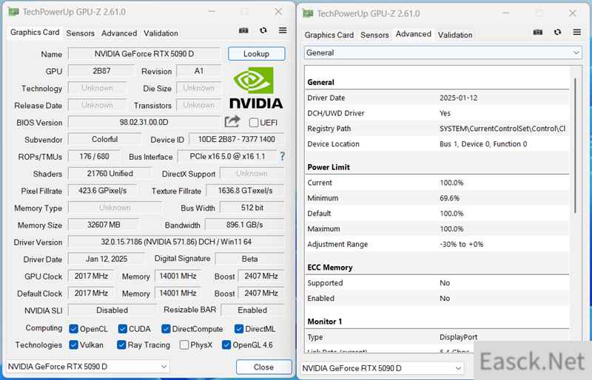Click the refresh icon in right GPU-Z window

pyautogui.click(x=557, y=32)
